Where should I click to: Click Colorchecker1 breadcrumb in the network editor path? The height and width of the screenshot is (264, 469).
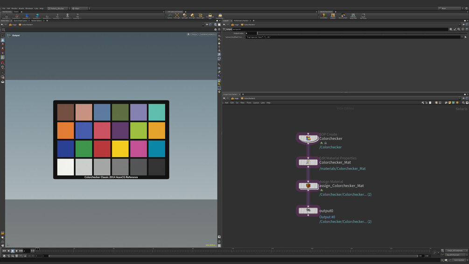[248, 98]
